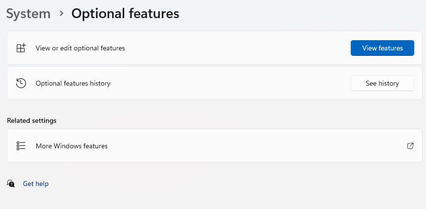Click the Optional features history label
The image size is (426, 209).
click(73, 83)
